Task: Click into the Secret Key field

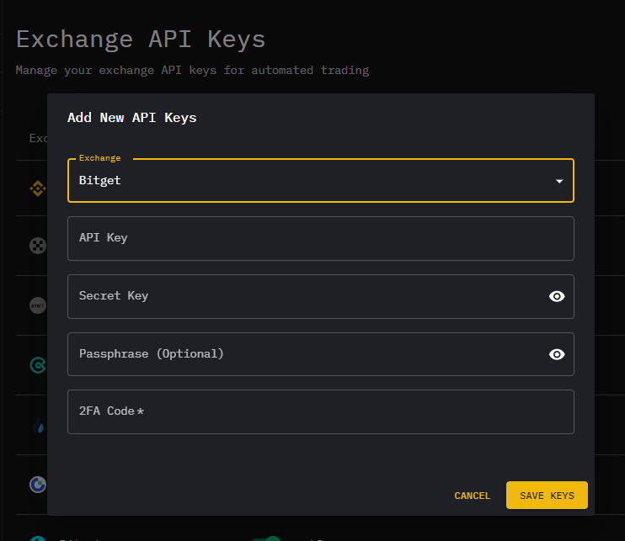Action: tap(303, 296)
